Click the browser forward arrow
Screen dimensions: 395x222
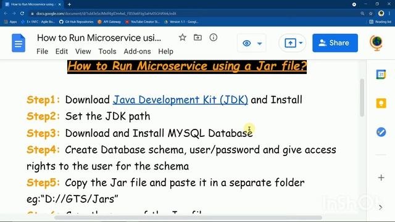point(14,14)
